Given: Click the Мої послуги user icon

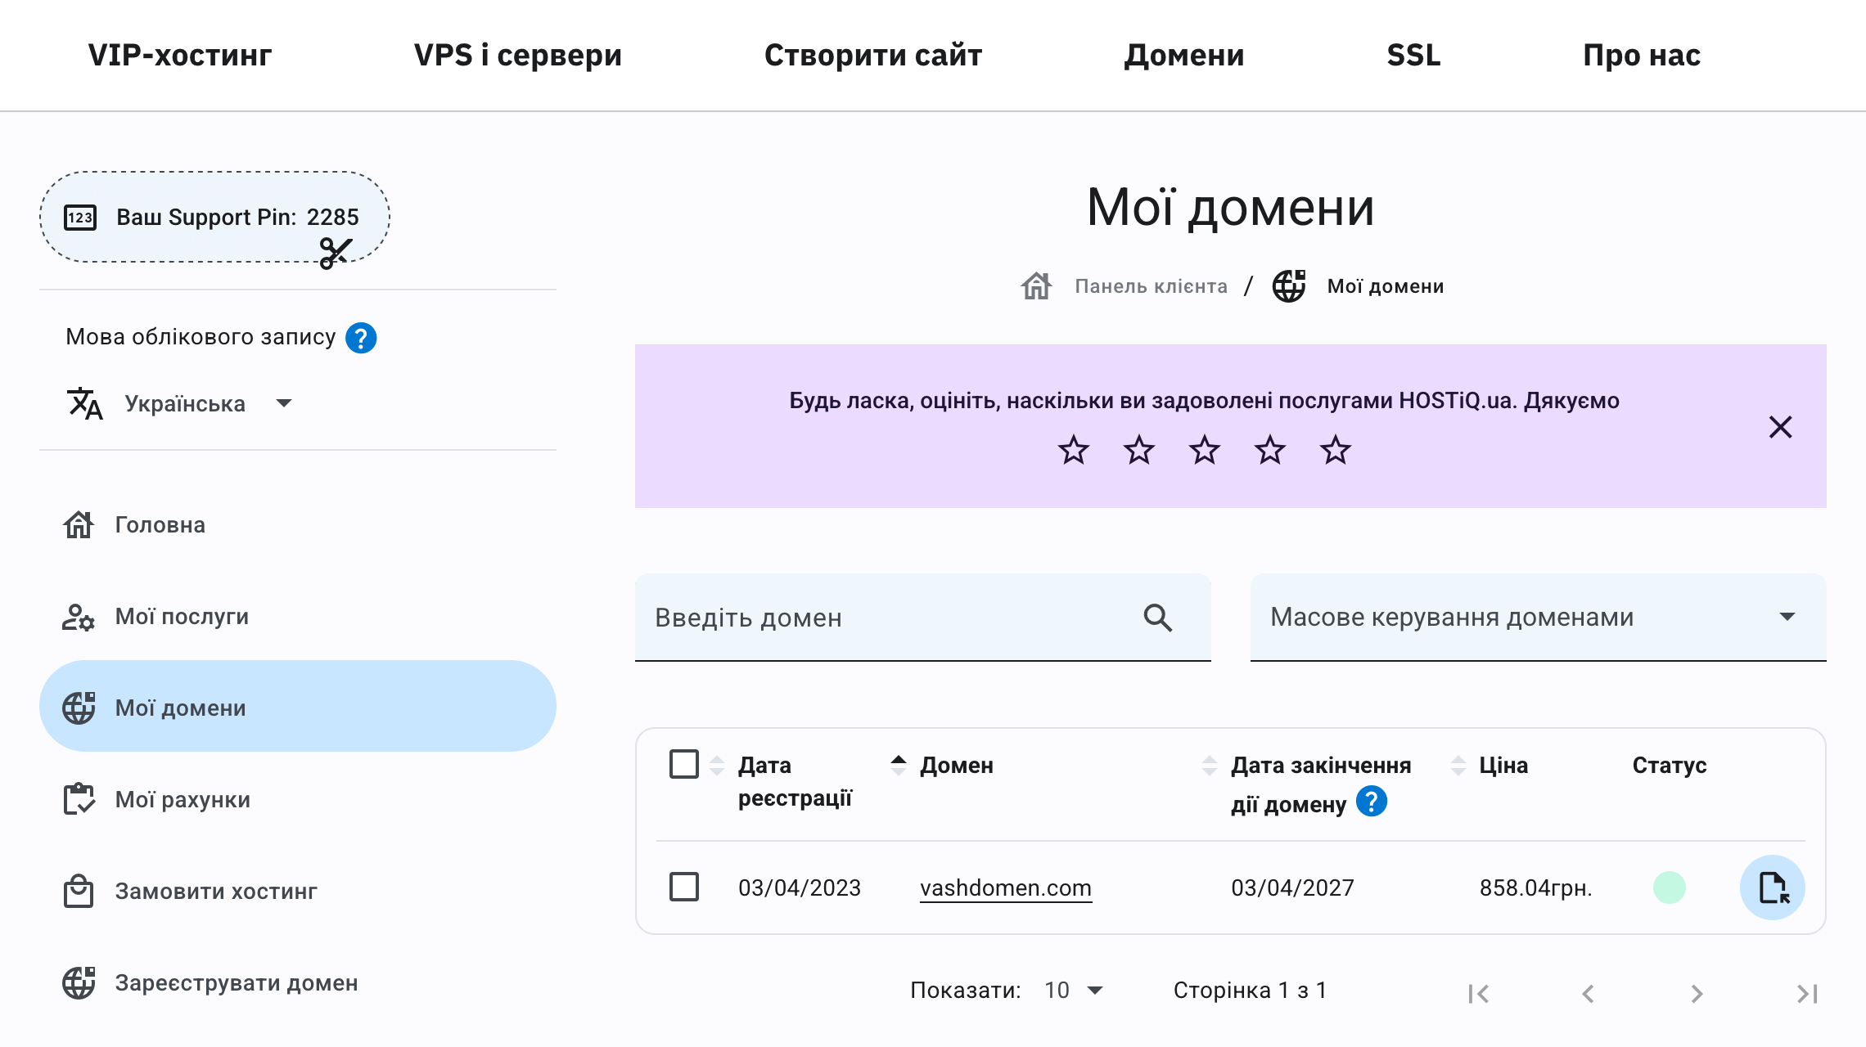Looking at the screenshot, I should pos(79,616).
